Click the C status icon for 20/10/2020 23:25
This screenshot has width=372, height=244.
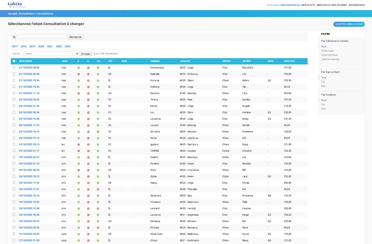78,100
